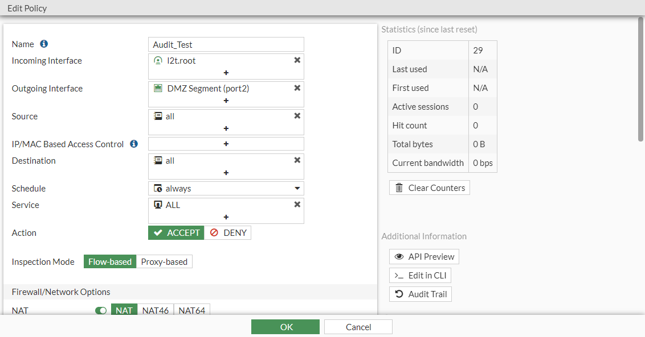The height and width of the screenshot is (337, 645).
Task: Click Clear Counters button
Action: pos(430,188)
